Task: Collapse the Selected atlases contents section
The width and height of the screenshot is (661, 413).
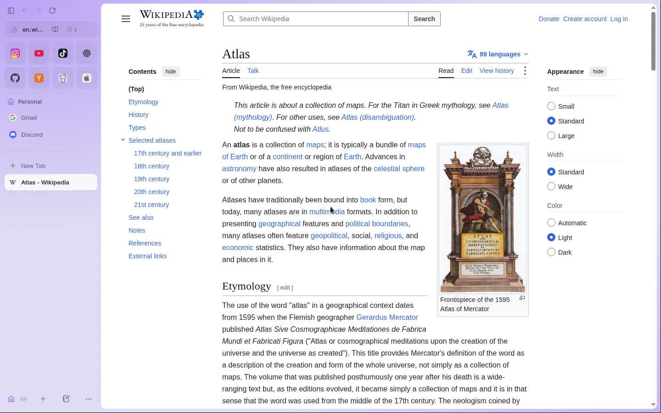Action: 123,140
